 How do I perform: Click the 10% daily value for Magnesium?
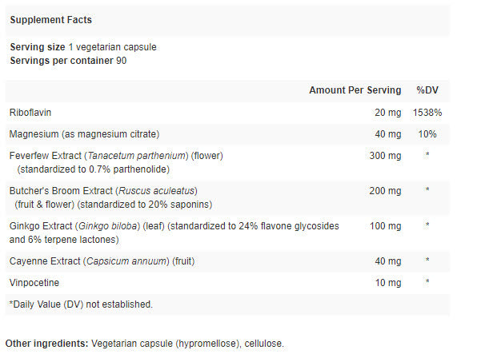427,133
